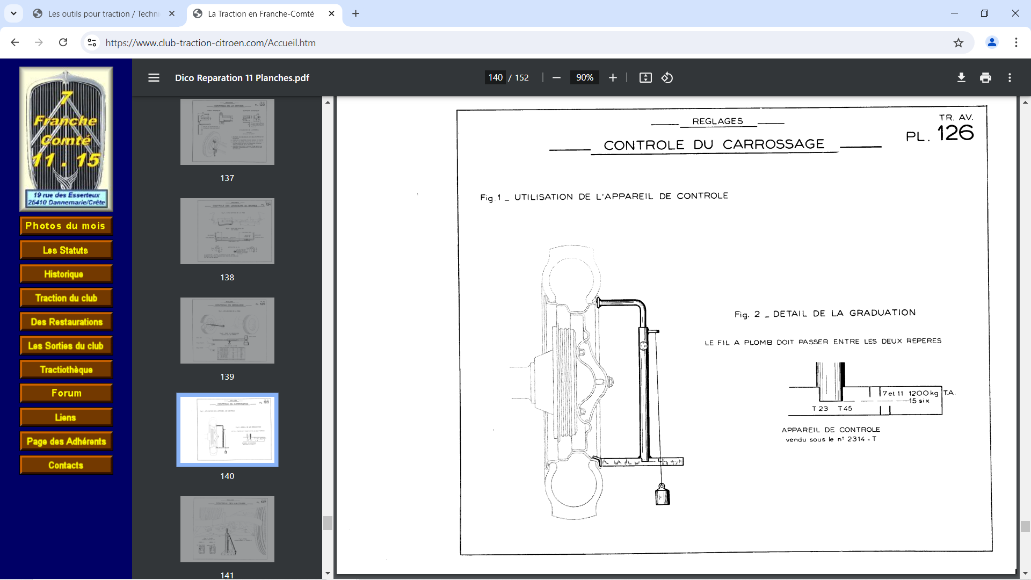Click document scroll-up arrow

tap(1025, 102)
